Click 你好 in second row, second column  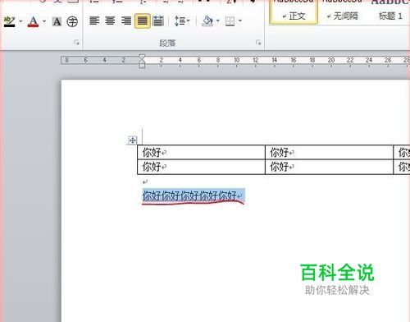click(x=279, y=167)
